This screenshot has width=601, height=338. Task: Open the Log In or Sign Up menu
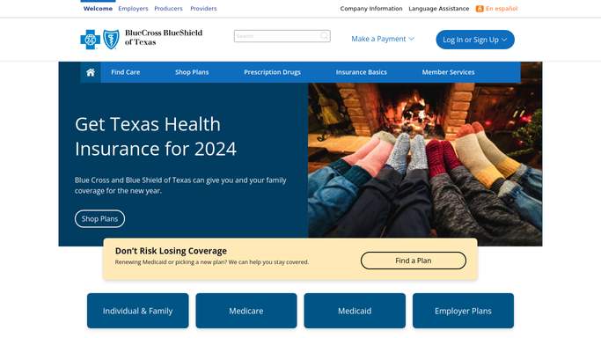click(x=475, y=40)
